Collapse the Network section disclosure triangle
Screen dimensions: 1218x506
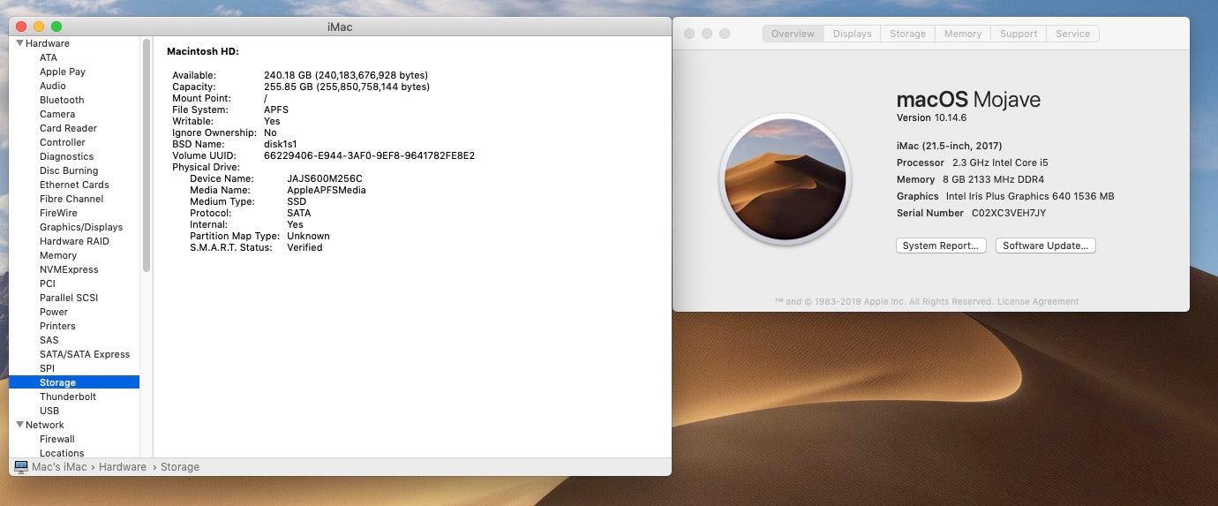coord(19,425)
